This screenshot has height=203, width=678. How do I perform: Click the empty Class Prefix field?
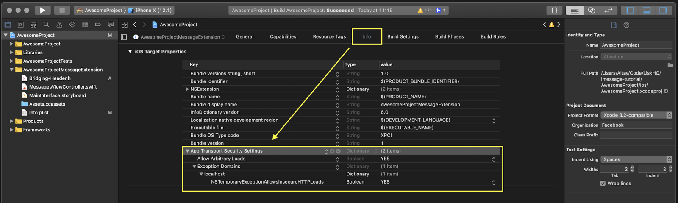(x=636, y=135)
